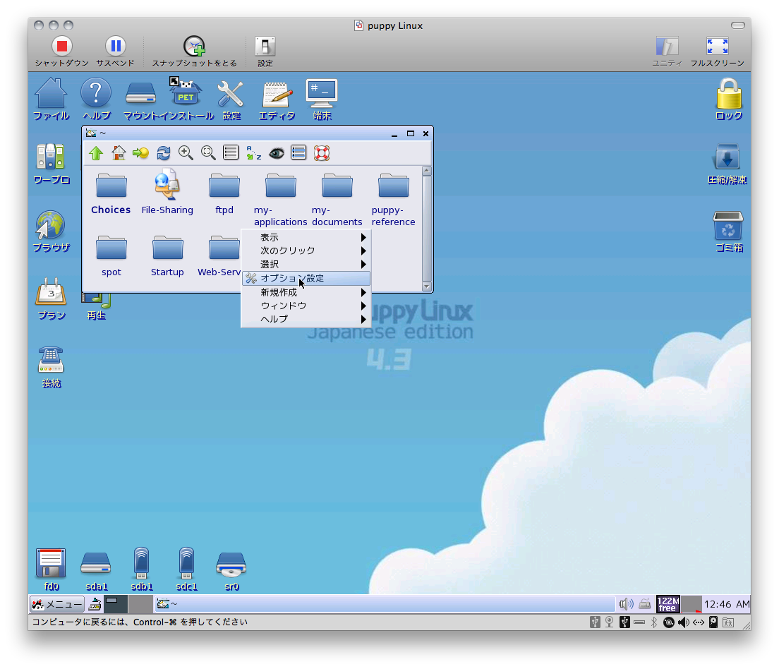Zoom in the file icons

tap(186, 153)
